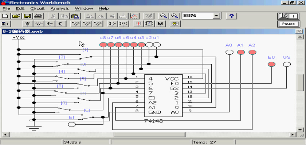Viewport: 306px width, 145px height.
Task: Select the u8 indicator probe
Action: (103, 45)
